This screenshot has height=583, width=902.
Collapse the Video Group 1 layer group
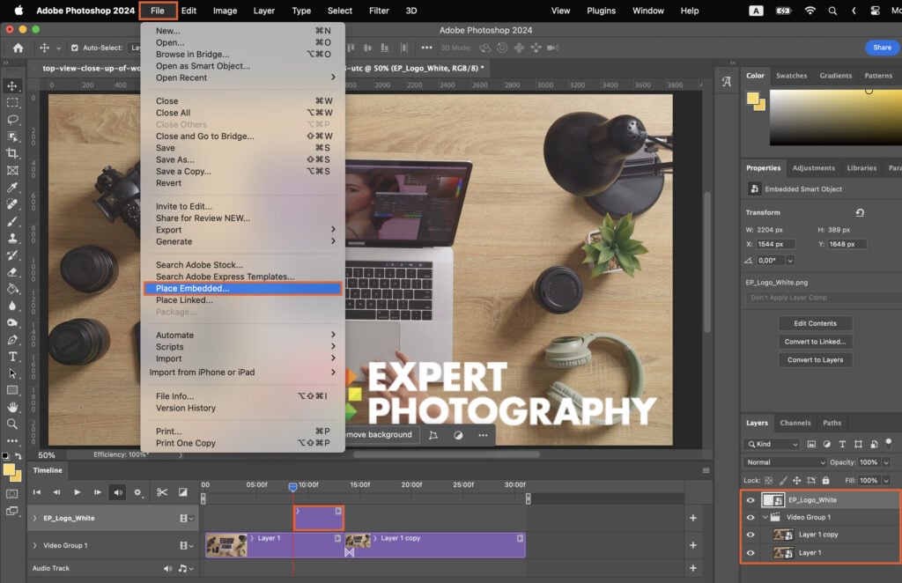[x=765, y=516]
